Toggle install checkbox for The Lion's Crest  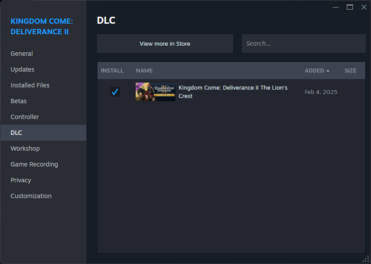tap(115, 92)
